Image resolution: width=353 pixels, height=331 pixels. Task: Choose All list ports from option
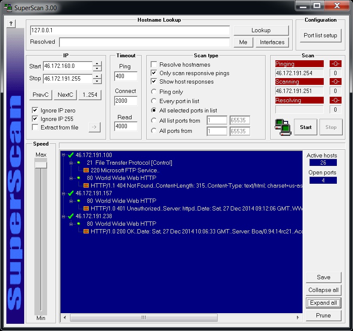point(154,121)
